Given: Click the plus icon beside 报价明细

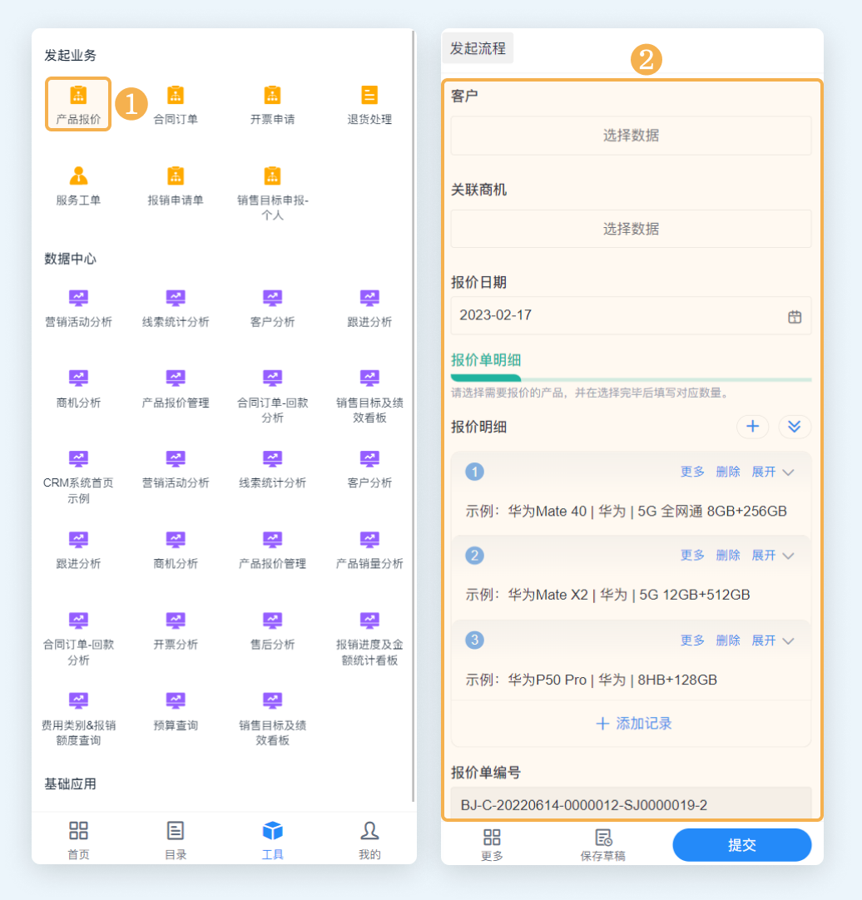Looking at the screenshot, I should pyautogui.click(x=752, y=427).
